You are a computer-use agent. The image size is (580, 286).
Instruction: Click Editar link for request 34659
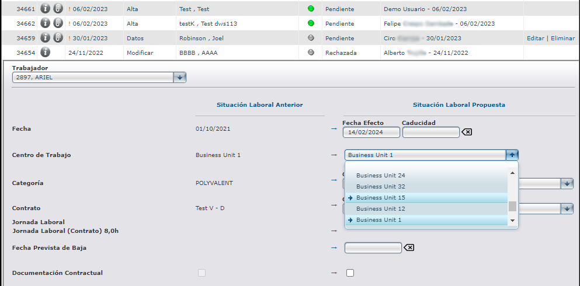pos(535,38)
